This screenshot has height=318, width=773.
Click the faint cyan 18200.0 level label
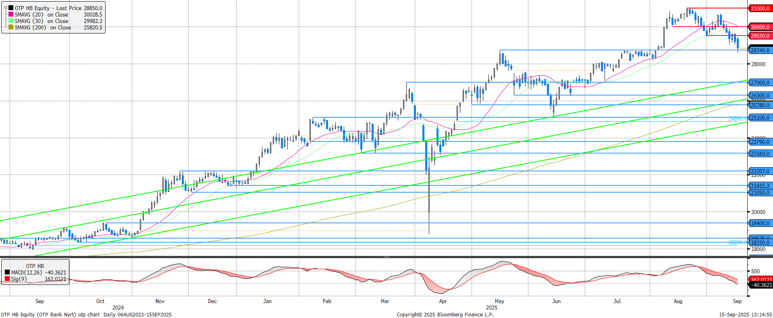pyautogui.click(x=738, y=242)
